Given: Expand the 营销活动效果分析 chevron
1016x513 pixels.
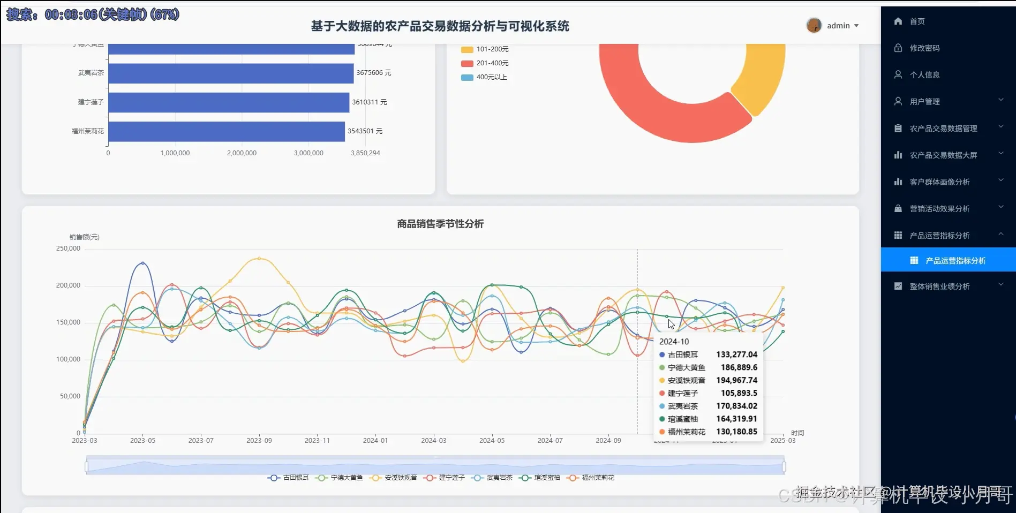Looking at the screenshot, I should (x=1001, y=207).
